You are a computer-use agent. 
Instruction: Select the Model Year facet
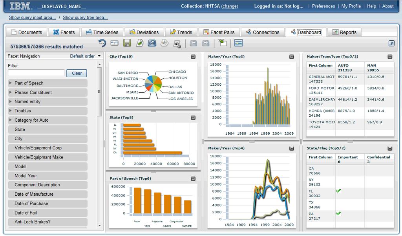tap(48, 176)
